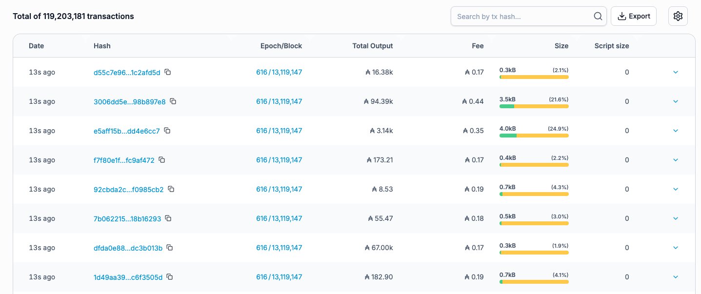This screenshot has height=294, width=701.
Task: Focus the Search by tx hash field
Action: click(522, 16)
